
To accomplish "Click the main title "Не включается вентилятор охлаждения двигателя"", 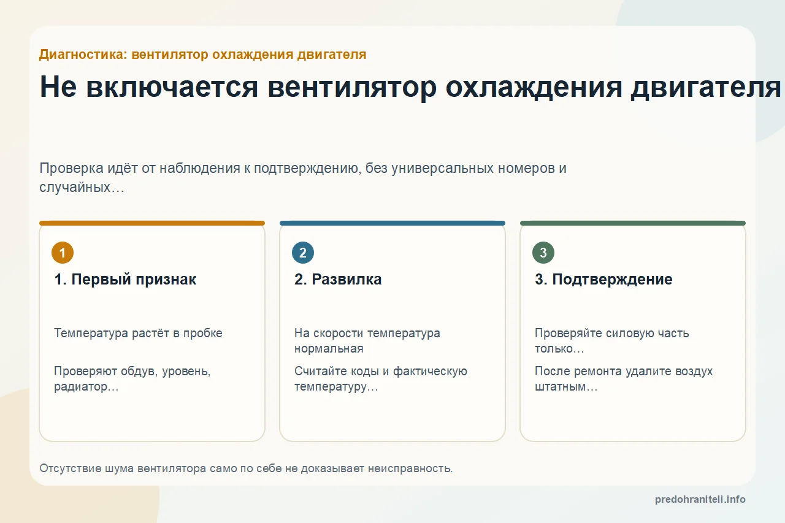I will pos(410,86).
